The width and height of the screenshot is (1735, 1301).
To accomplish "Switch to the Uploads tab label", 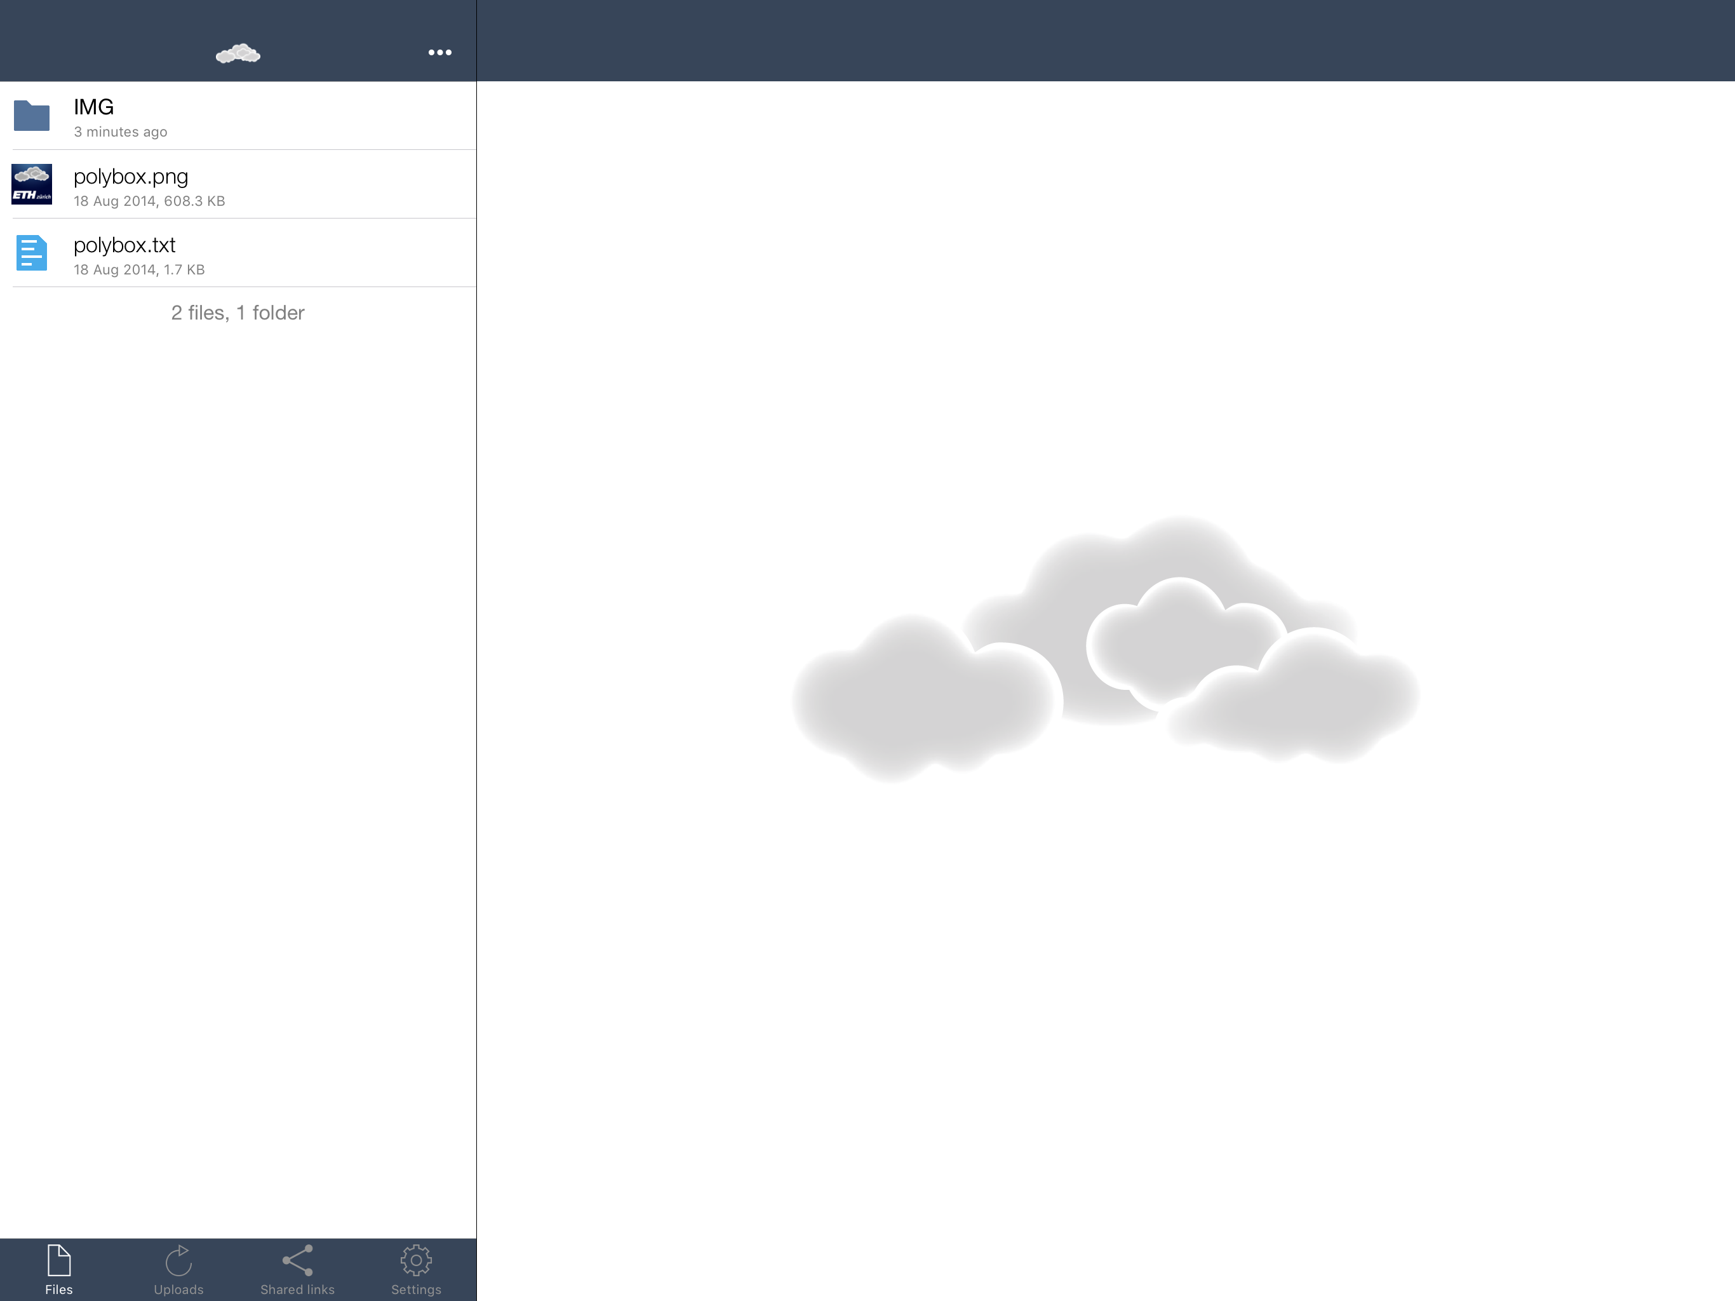I will click(179, 1289).
